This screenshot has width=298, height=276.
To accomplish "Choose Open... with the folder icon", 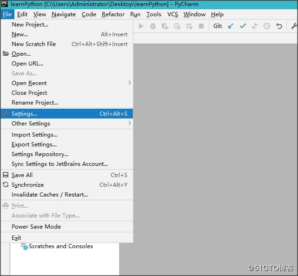I will click(x=67, y=54).
